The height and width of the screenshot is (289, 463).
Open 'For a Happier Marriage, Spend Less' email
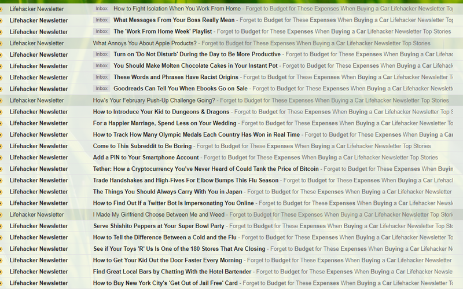click(164, 123)
